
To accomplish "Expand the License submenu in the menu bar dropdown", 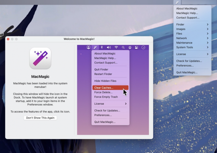I will (x=192, y=54).
